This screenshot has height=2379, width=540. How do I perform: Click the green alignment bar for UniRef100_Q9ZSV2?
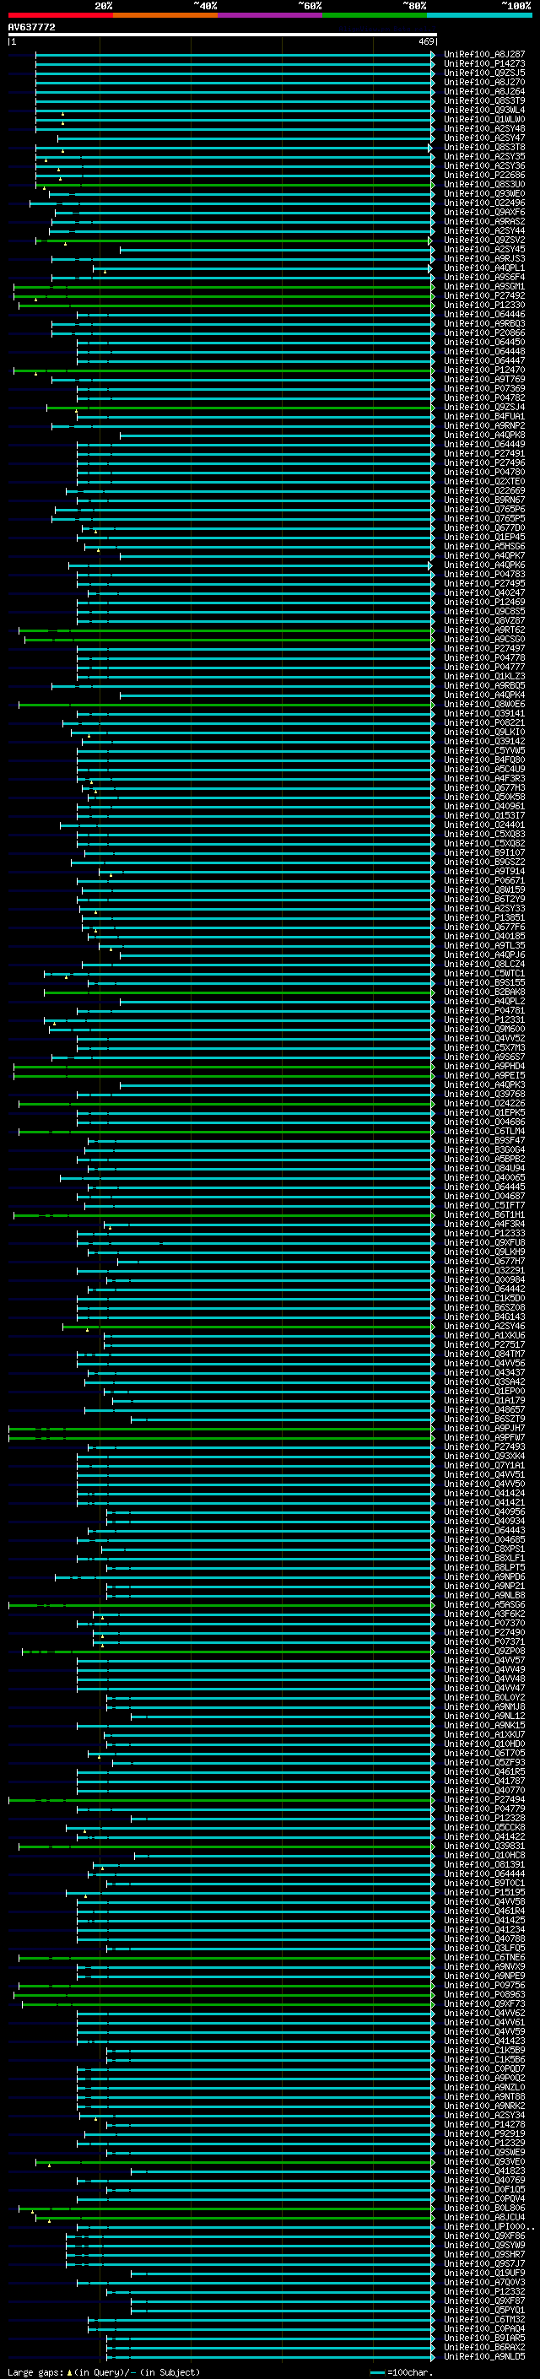click(x=234, y=241)
